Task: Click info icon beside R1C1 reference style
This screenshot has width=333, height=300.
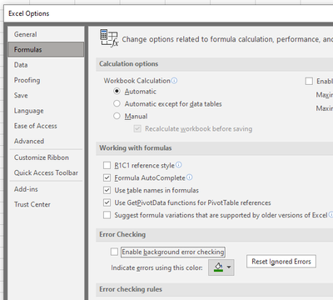Action: [x=179, y=165]
